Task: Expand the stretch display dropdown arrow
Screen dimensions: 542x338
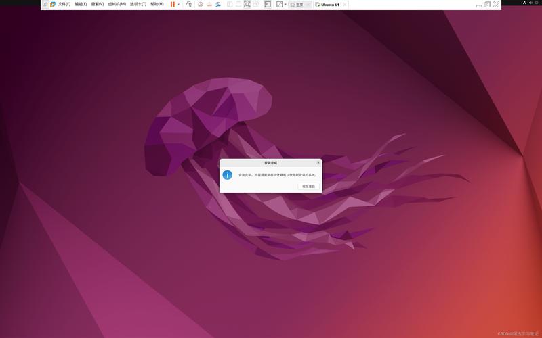Action: (x=285, y=5)
